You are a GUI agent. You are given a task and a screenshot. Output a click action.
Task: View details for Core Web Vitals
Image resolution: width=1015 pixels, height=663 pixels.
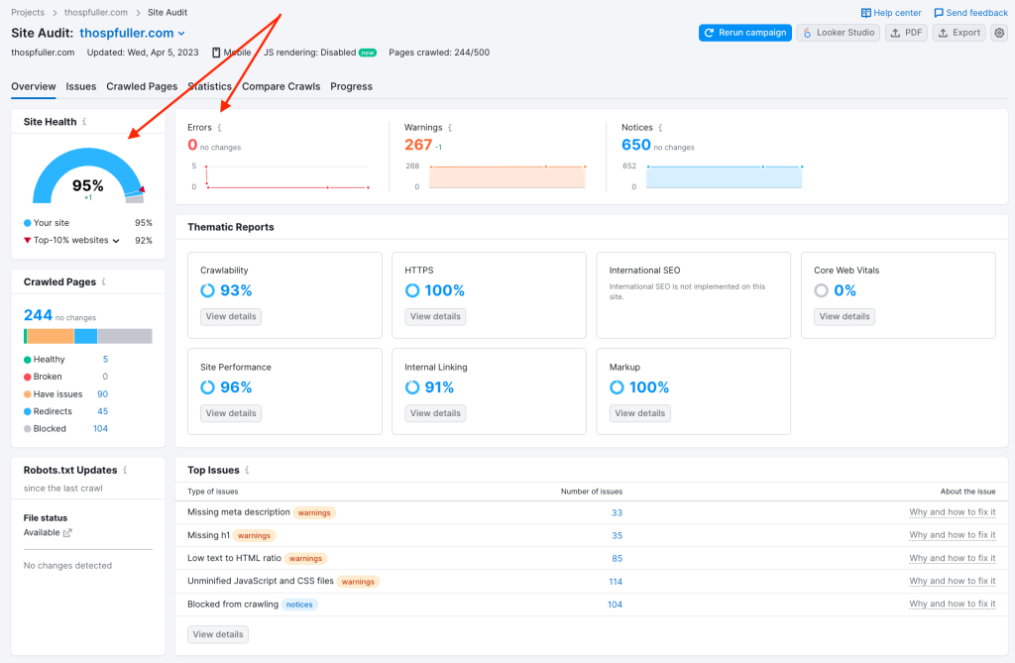click(845, 316)
